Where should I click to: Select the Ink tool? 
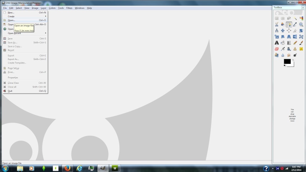click(x=289, y=49)
